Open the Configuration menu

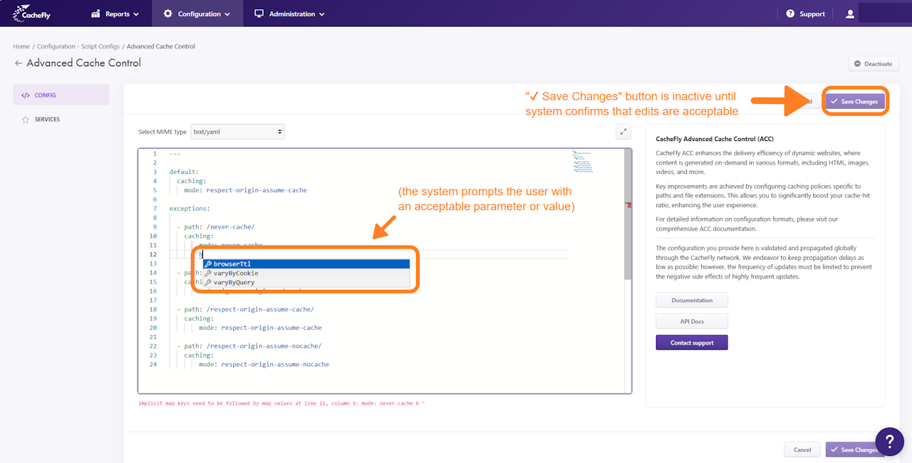click(197, 14)
